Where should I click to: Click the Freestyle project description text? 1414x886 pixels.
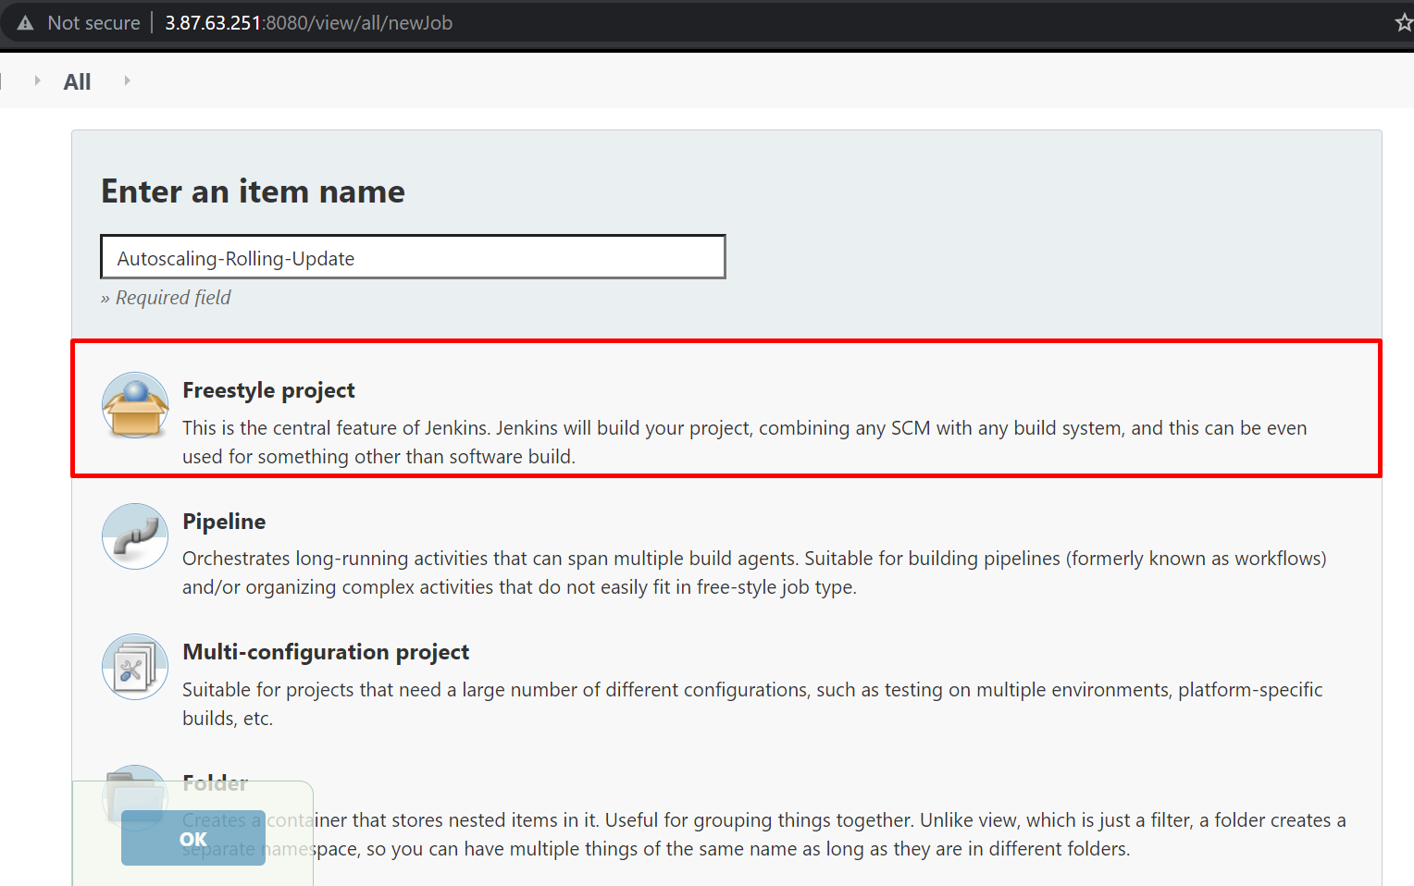745,442
